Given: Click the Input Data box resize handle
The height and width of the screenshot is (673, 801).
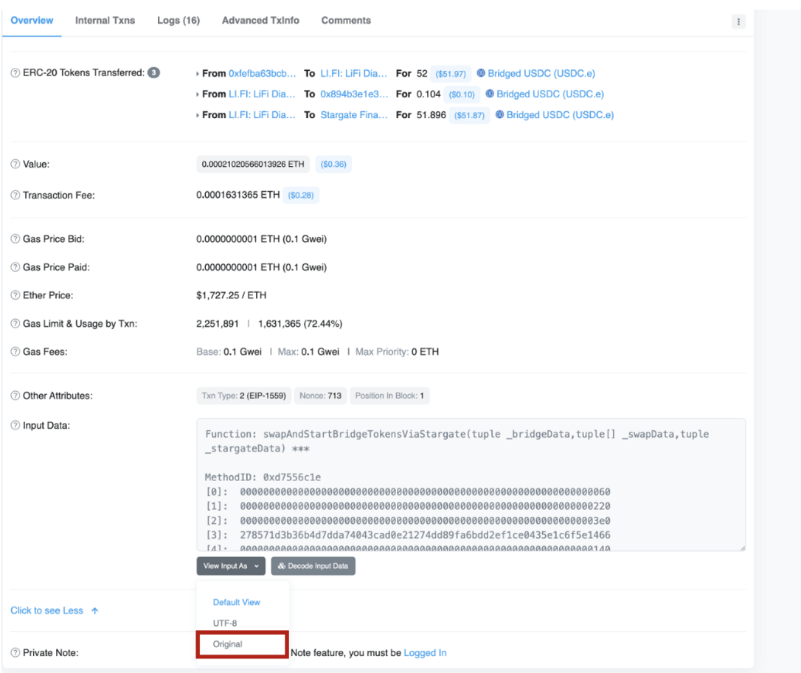Looking at the screenshot, I should pyautogui.click(x=742, y=548).
